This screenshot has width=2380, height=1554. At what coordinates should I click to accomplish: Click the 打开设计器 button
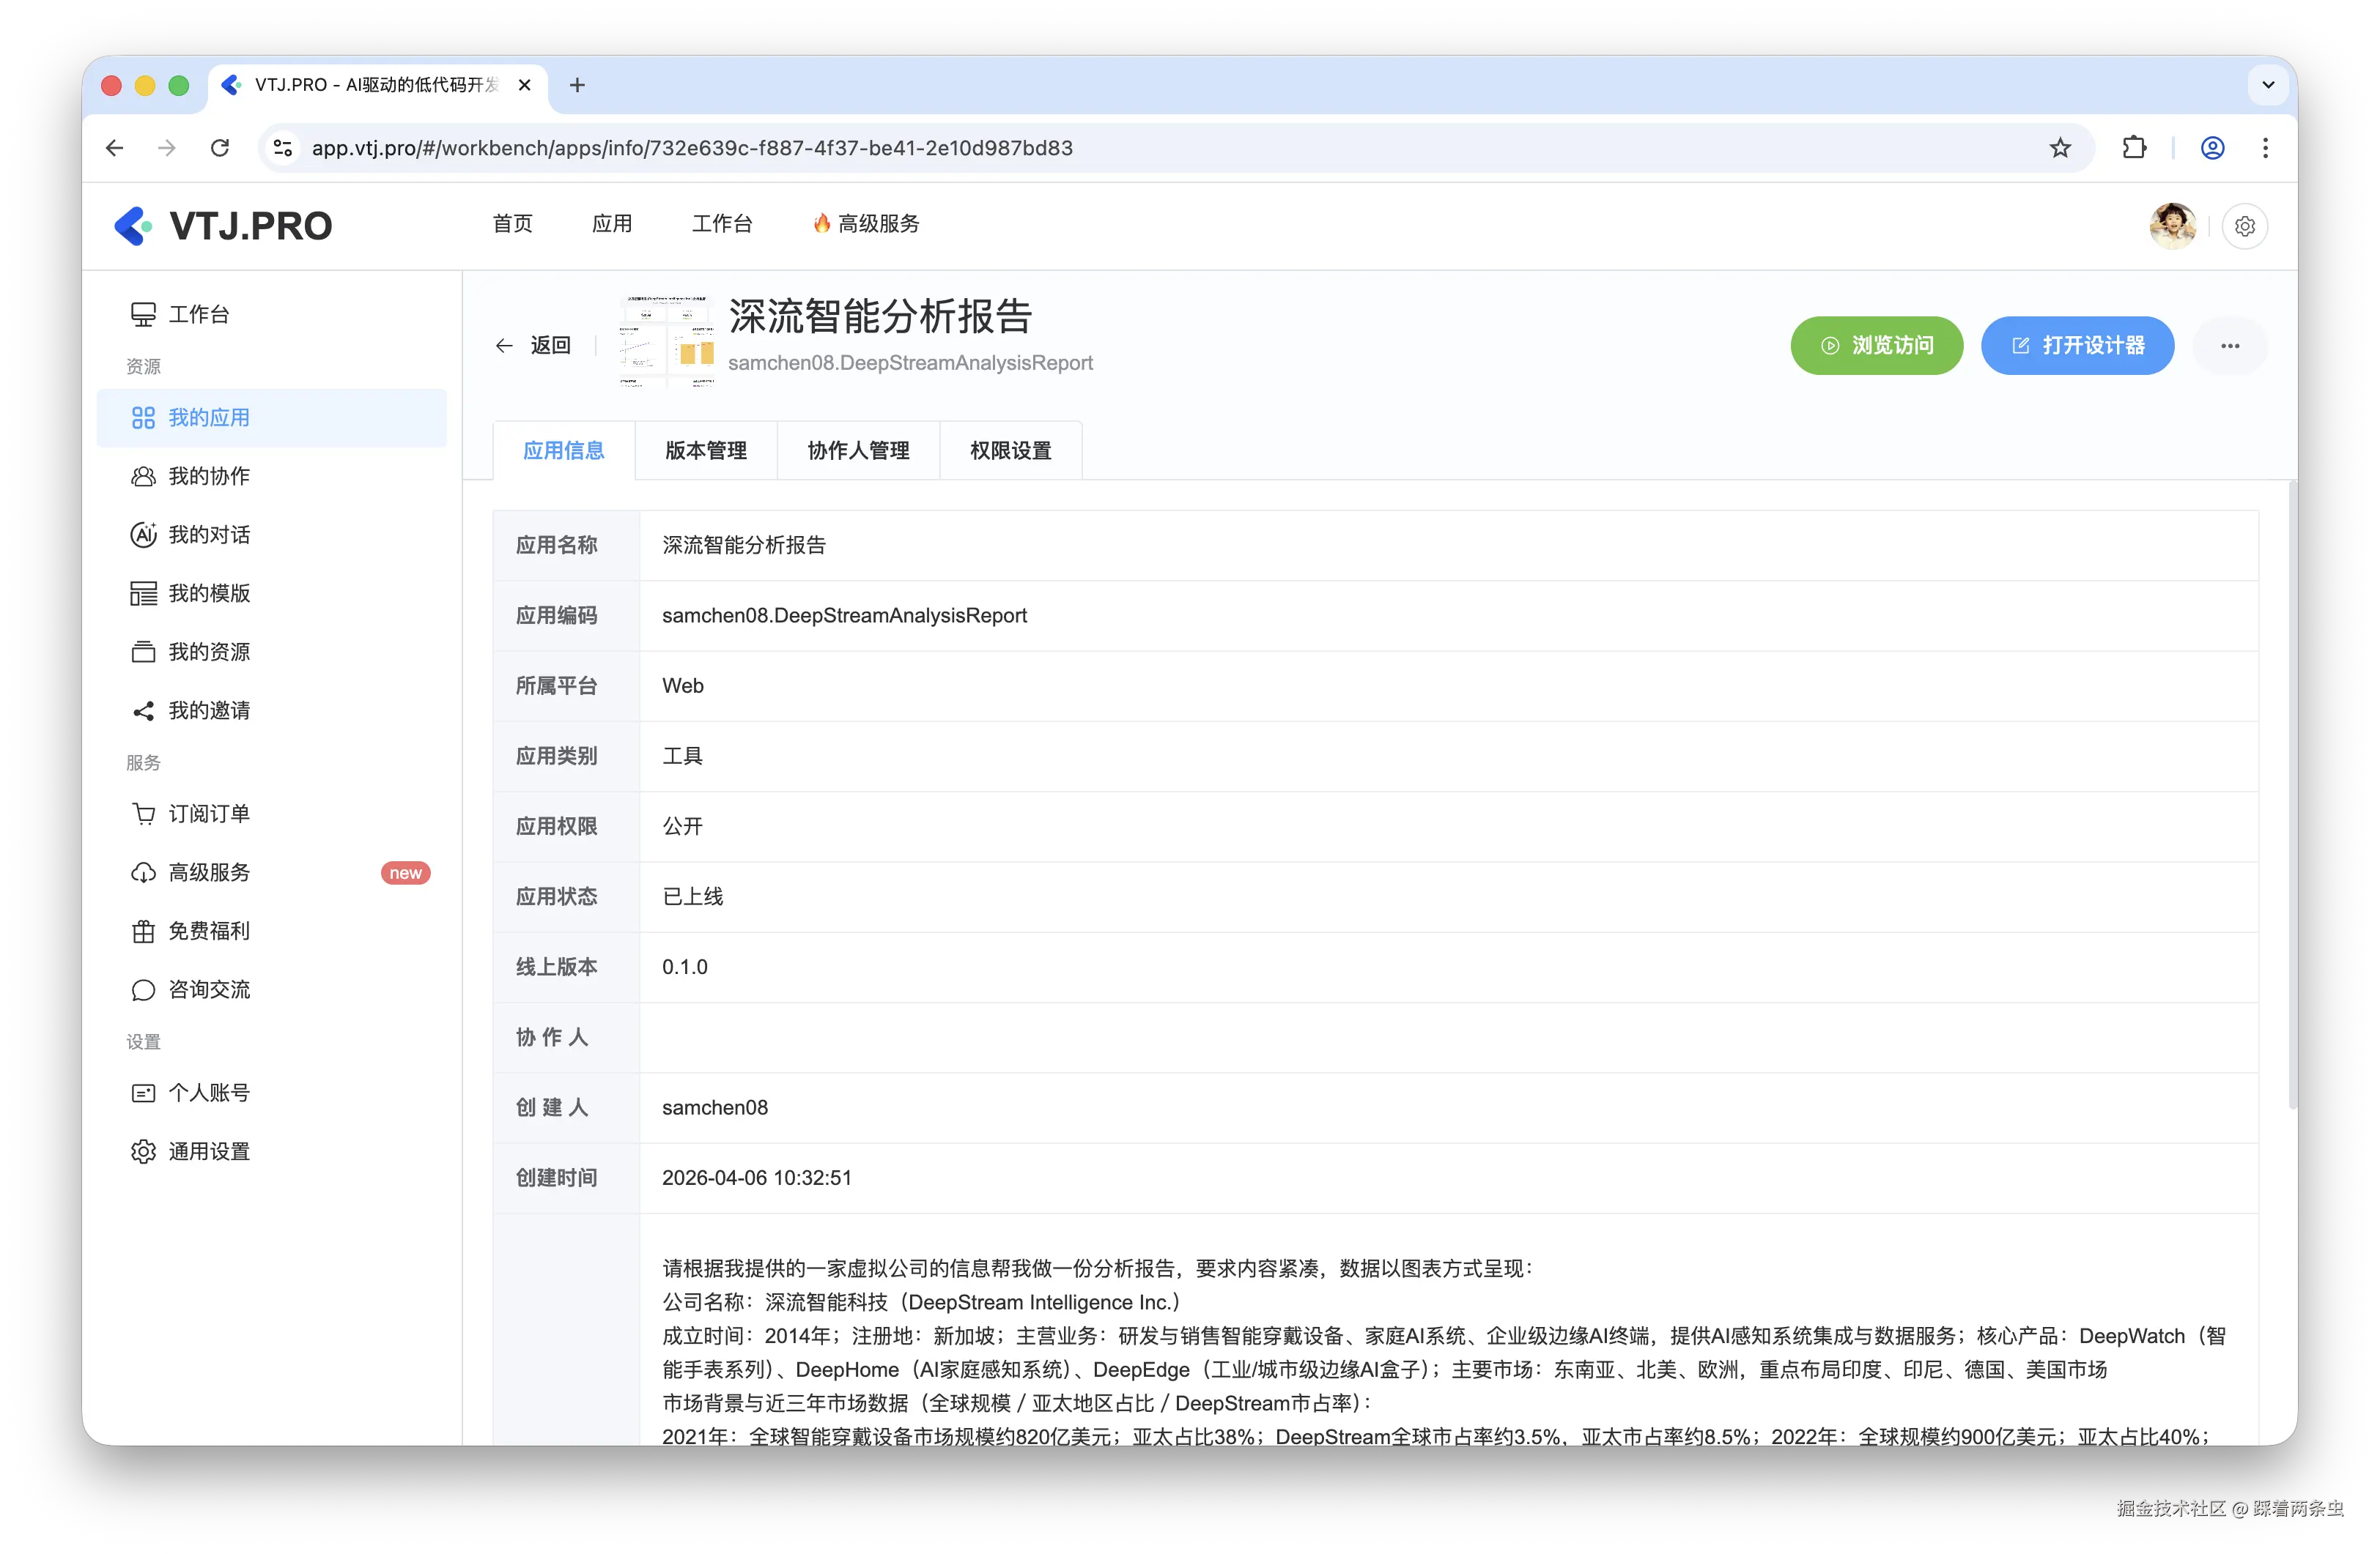point(2077,346)
